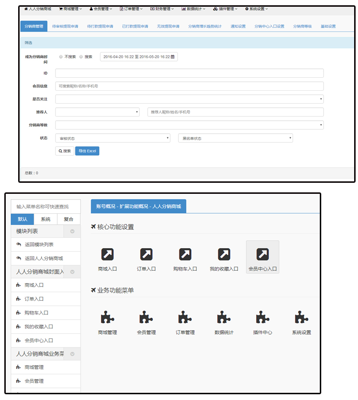Switch to the 待打款提现申请 tab
The width and height of the screenshot is (358, 400).
100,26
